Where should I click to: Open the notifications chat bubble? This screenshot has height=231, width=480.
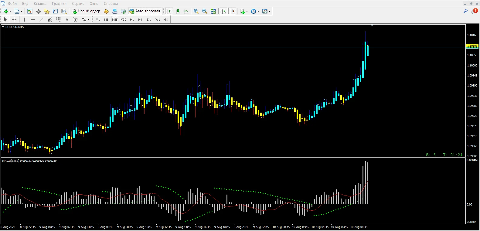[x=474, y=11]
